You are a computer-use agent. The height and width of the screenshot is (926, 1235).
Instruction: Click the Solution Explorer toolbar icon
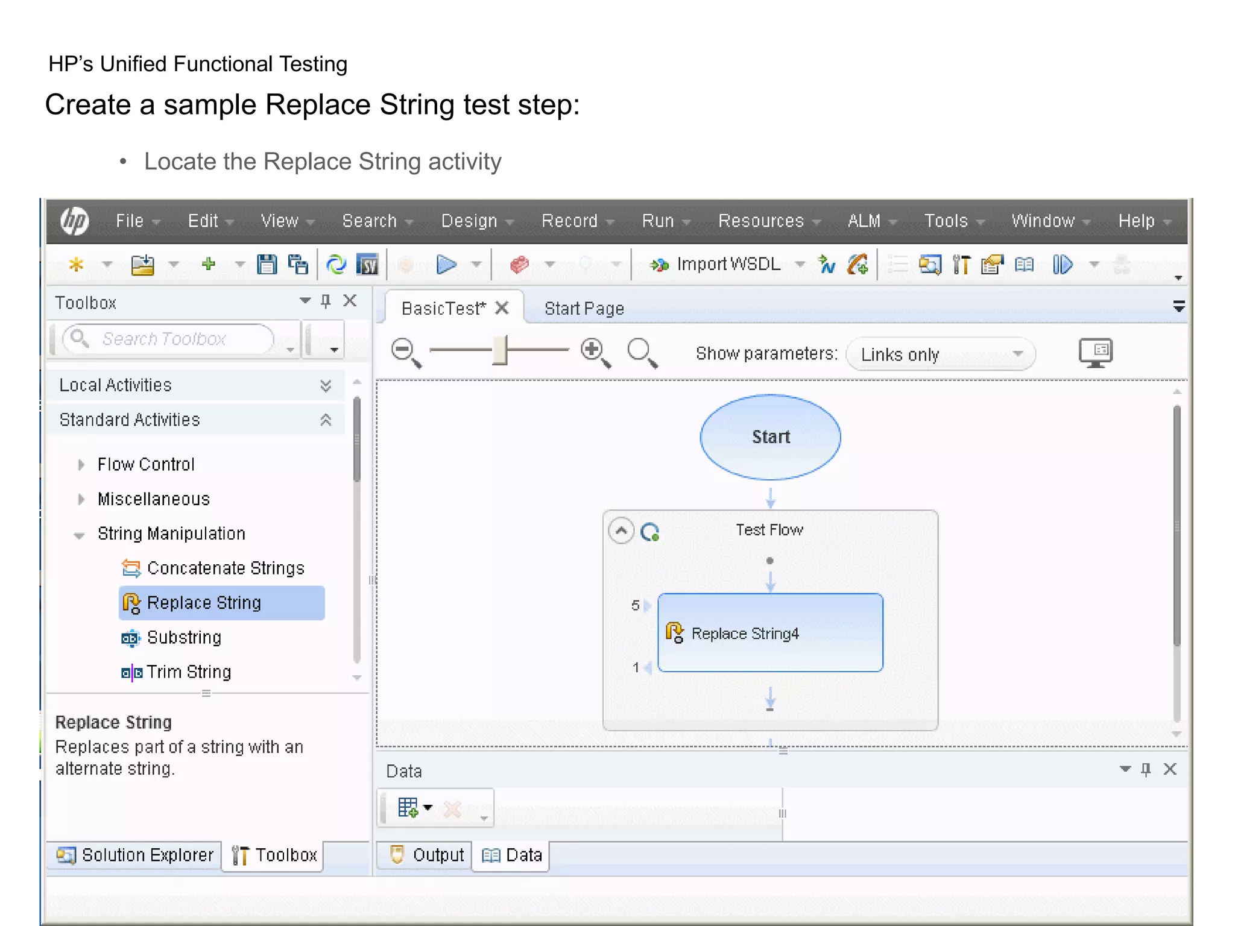[x=930, y=265]
